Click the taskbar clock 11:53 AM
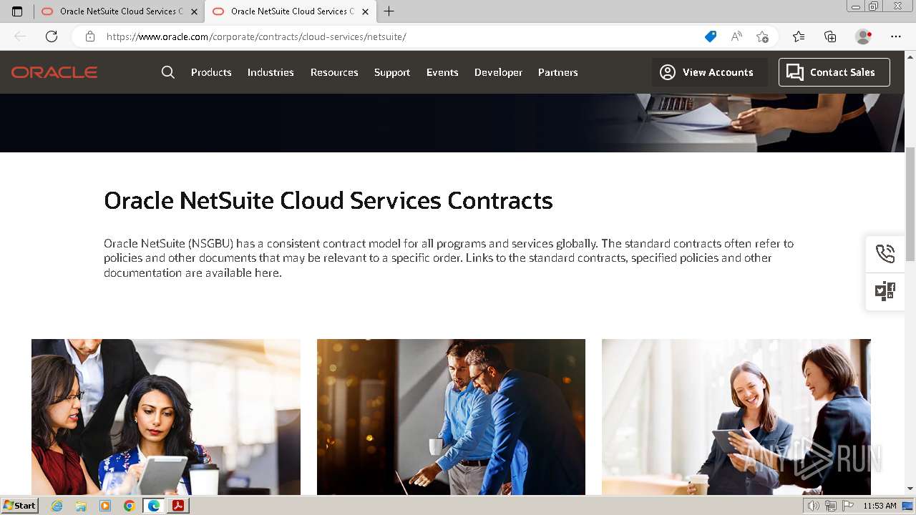Viewport: 916px width, 515px height. [x=880, y=506]
